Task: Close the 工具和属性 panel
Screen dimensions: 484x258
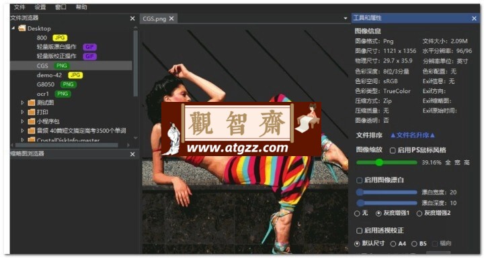Action: [x=474, y=19]
